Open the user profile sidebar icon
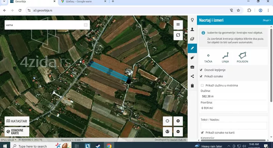 (192, 30)
